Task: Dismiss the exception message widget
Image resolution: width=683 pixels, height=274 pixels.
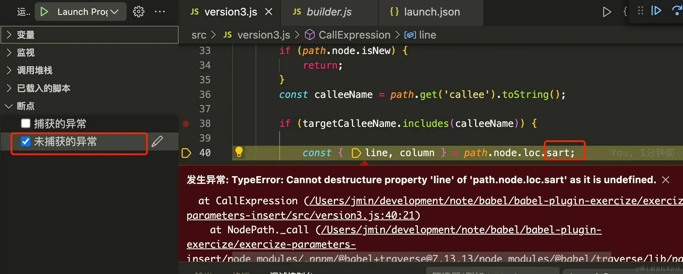Action: [x=666, y=180]
